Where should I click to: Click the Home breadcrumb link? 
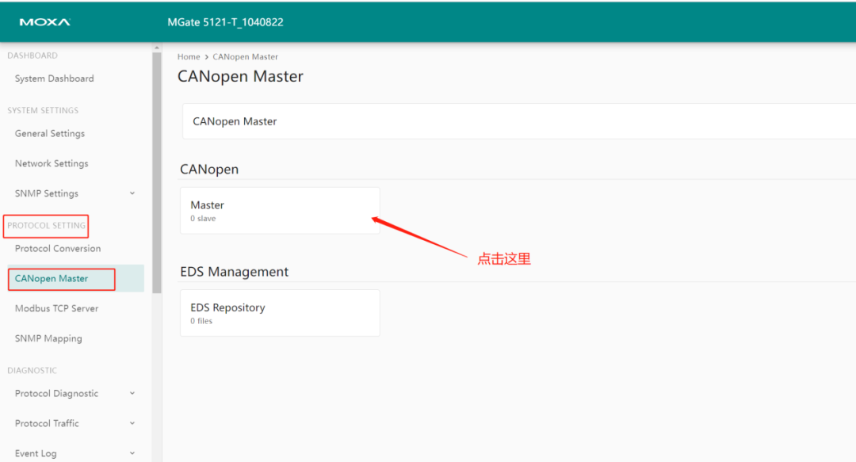(189, 56)
